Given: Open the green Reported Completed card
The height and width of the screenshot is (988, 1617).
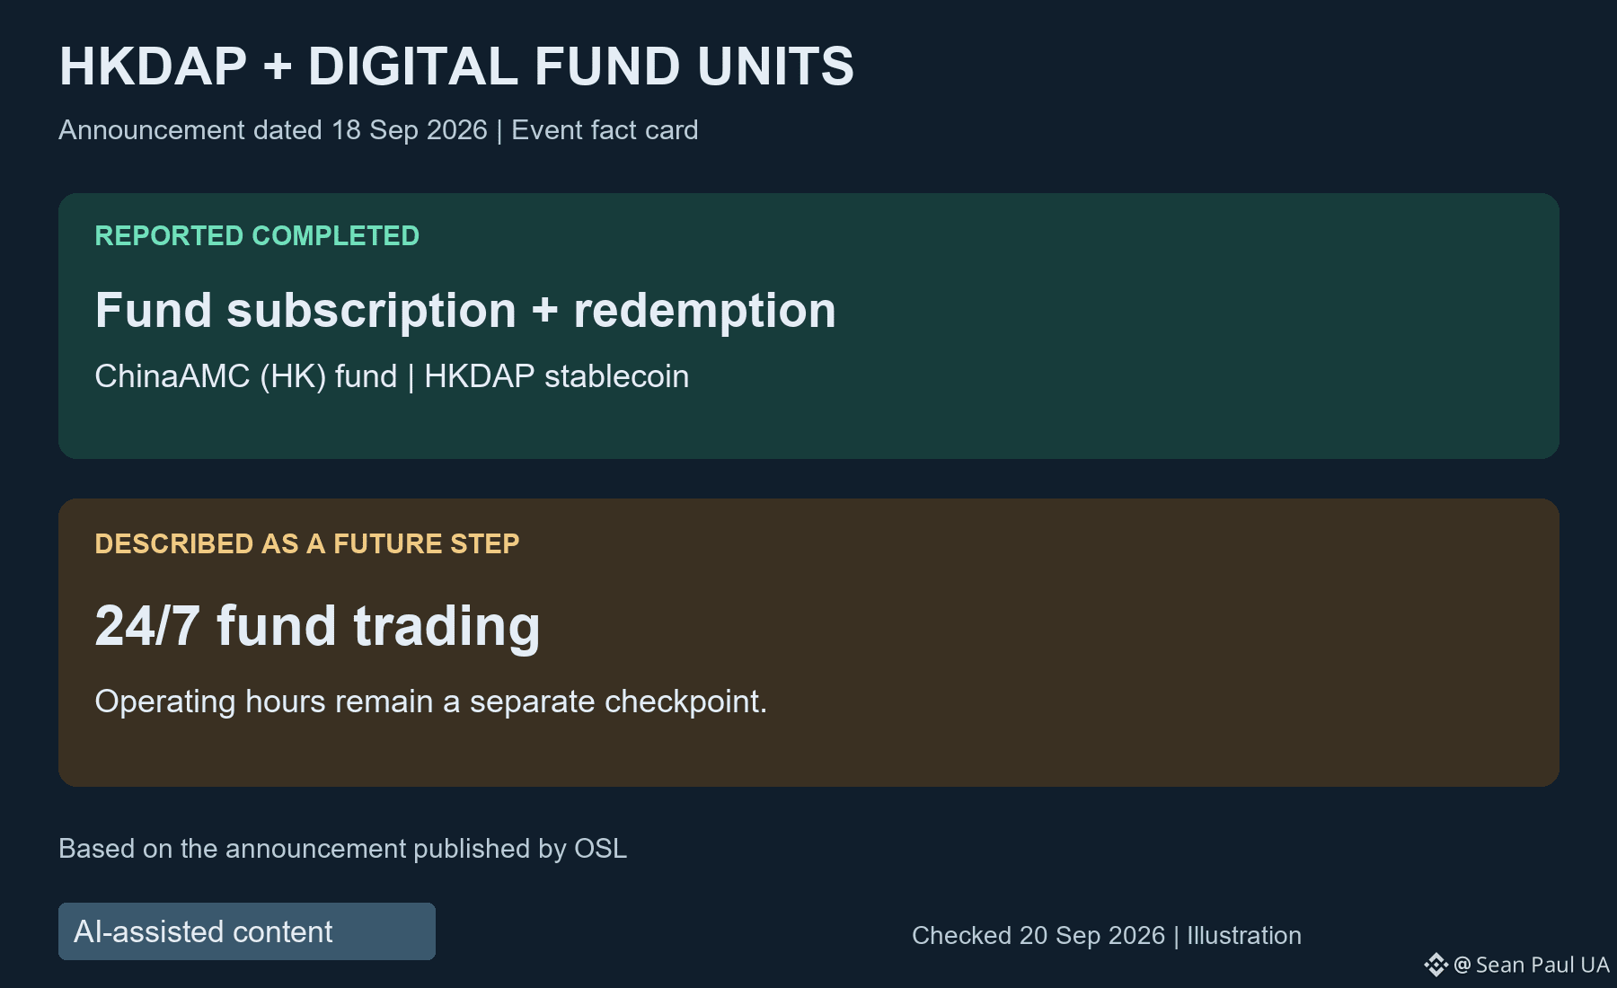Looking at the screenshot, I should click(808, 326).
